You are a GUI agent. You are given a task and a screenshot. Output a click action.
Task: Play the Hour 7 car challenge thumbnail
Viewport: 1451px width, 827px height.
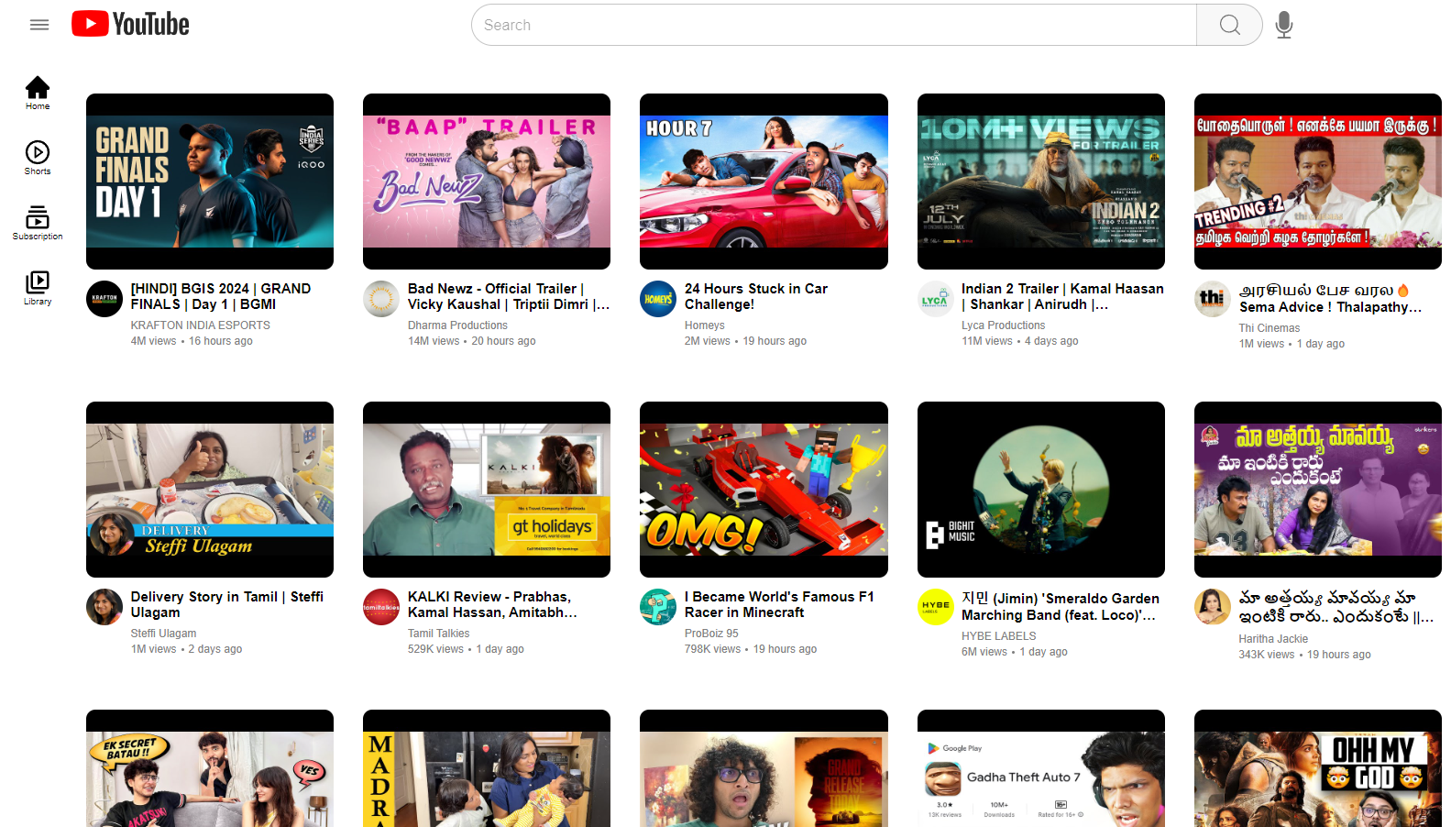[x=764, y=182]
